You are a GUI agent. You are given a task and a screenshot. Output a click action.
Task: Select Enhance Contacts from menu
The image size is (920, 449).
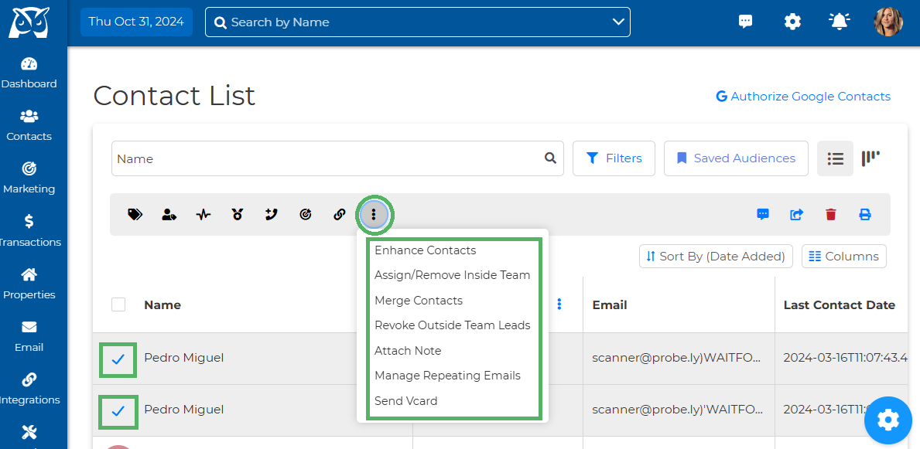426,250
